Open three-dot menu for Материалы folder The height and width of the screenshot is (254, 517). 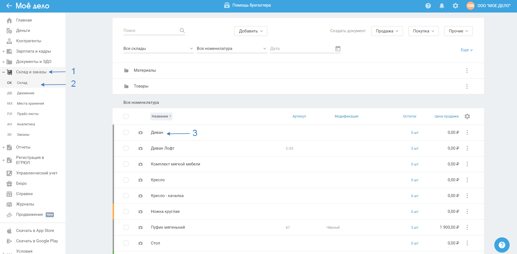pos(467,71)
